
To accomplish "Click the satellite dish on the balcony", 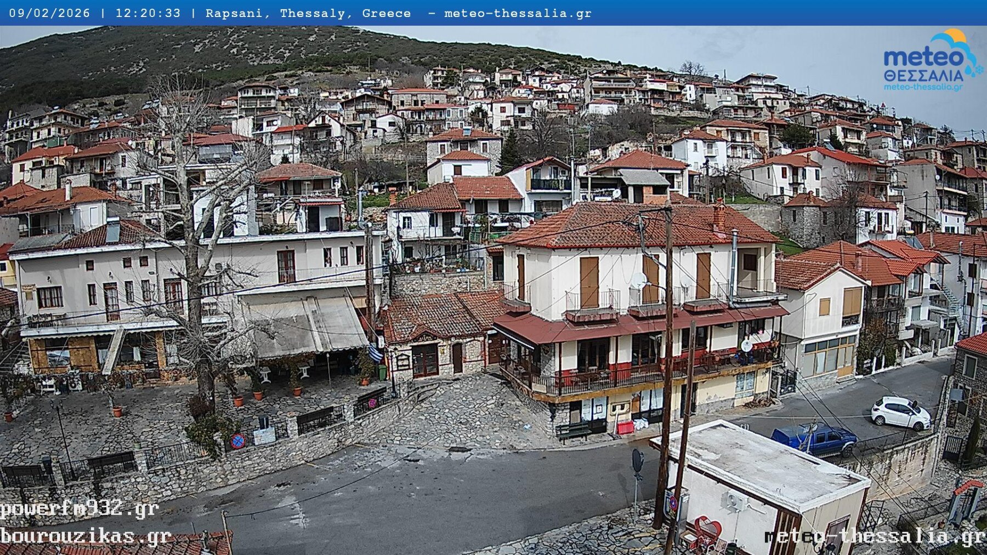I will click(638, 281).
